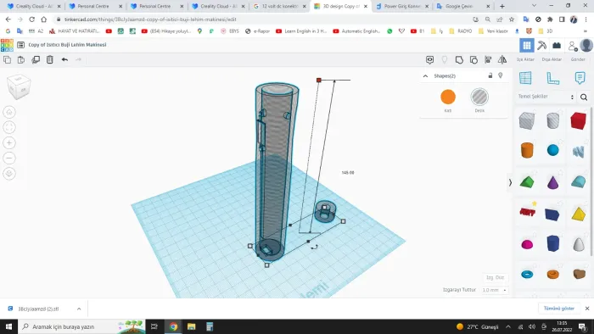
Task: Switch to the 12 volt dc konektör tab
Action: pos(280,7)
